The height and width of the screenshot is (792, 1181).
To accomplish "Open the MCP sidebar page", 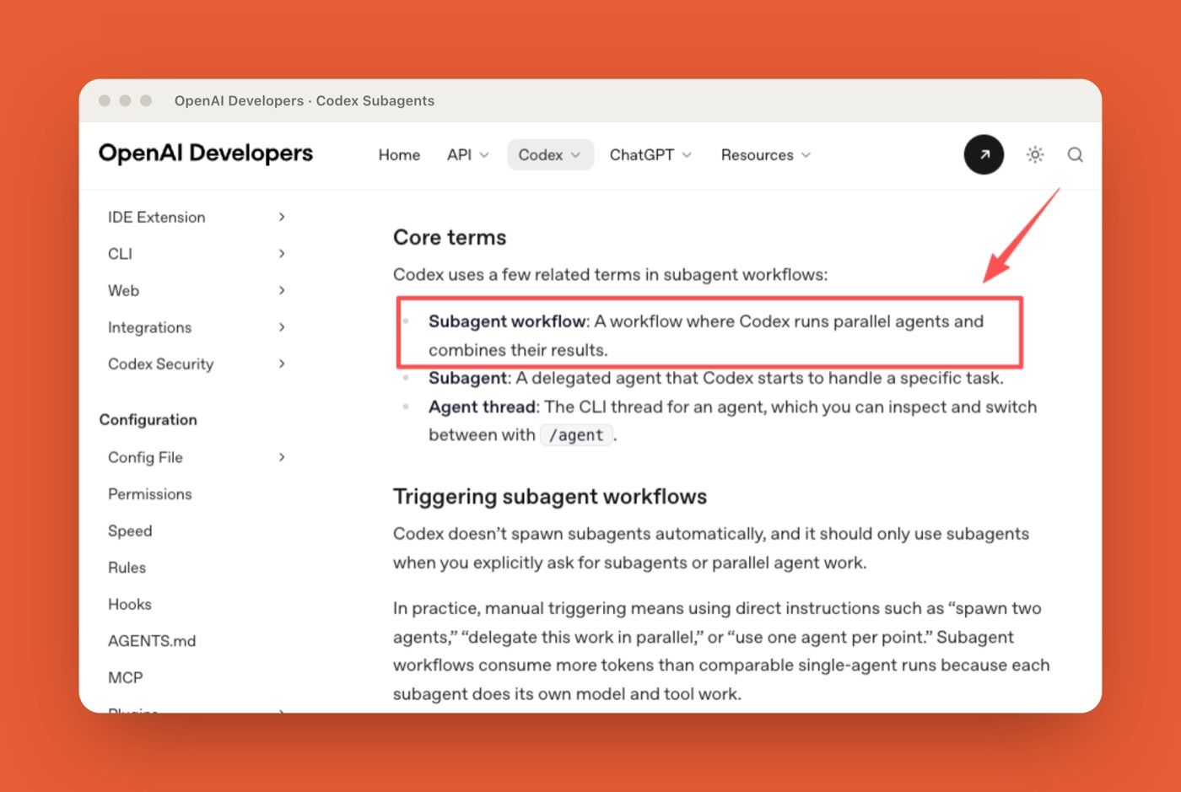I will point(125,678).
